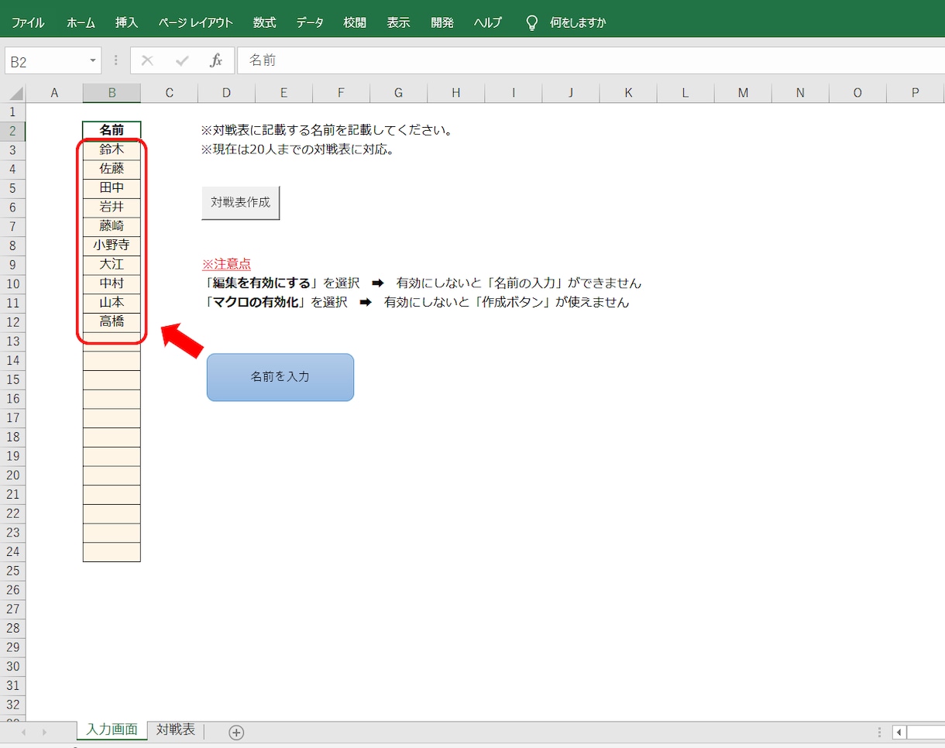Click the formula bar cancel X icon
Viewport: 945px width, 748px height.
[147, 60]
